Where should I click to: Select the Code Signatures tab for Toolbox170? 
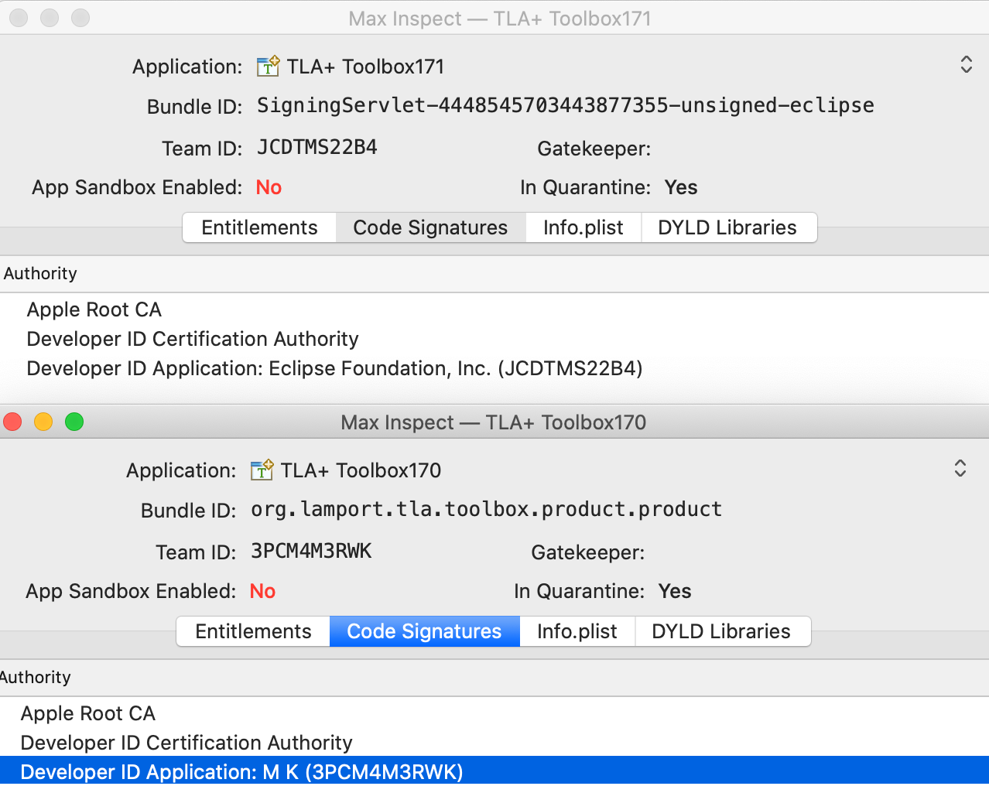[x=424, y=631]
